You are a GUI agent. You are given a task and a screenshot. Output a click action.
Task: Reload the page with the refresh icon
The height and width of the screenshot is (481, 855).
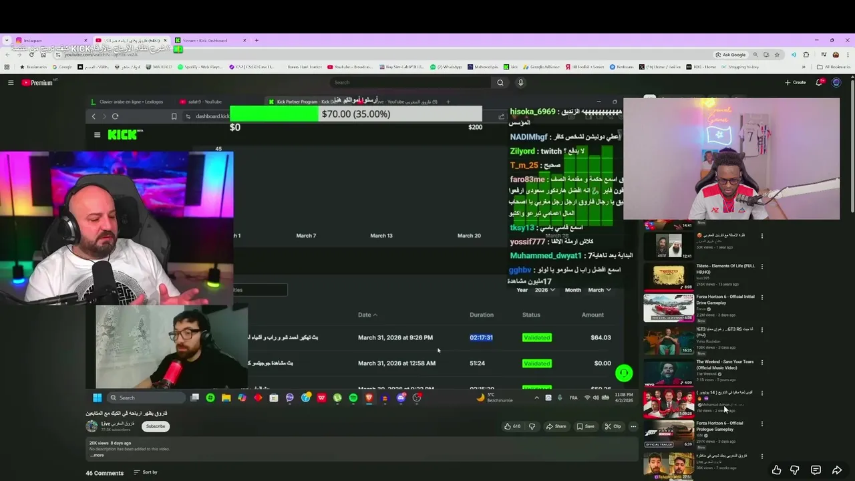(31, 55)
